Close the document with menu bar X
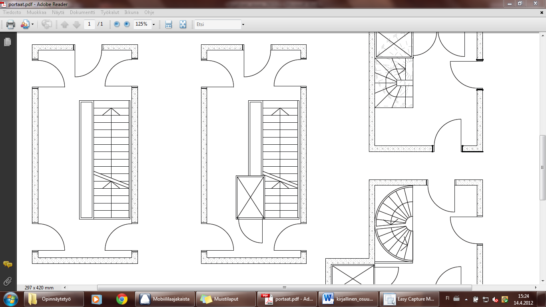The width and height of the screenshot is (546, 307). (x=542, y=12)
